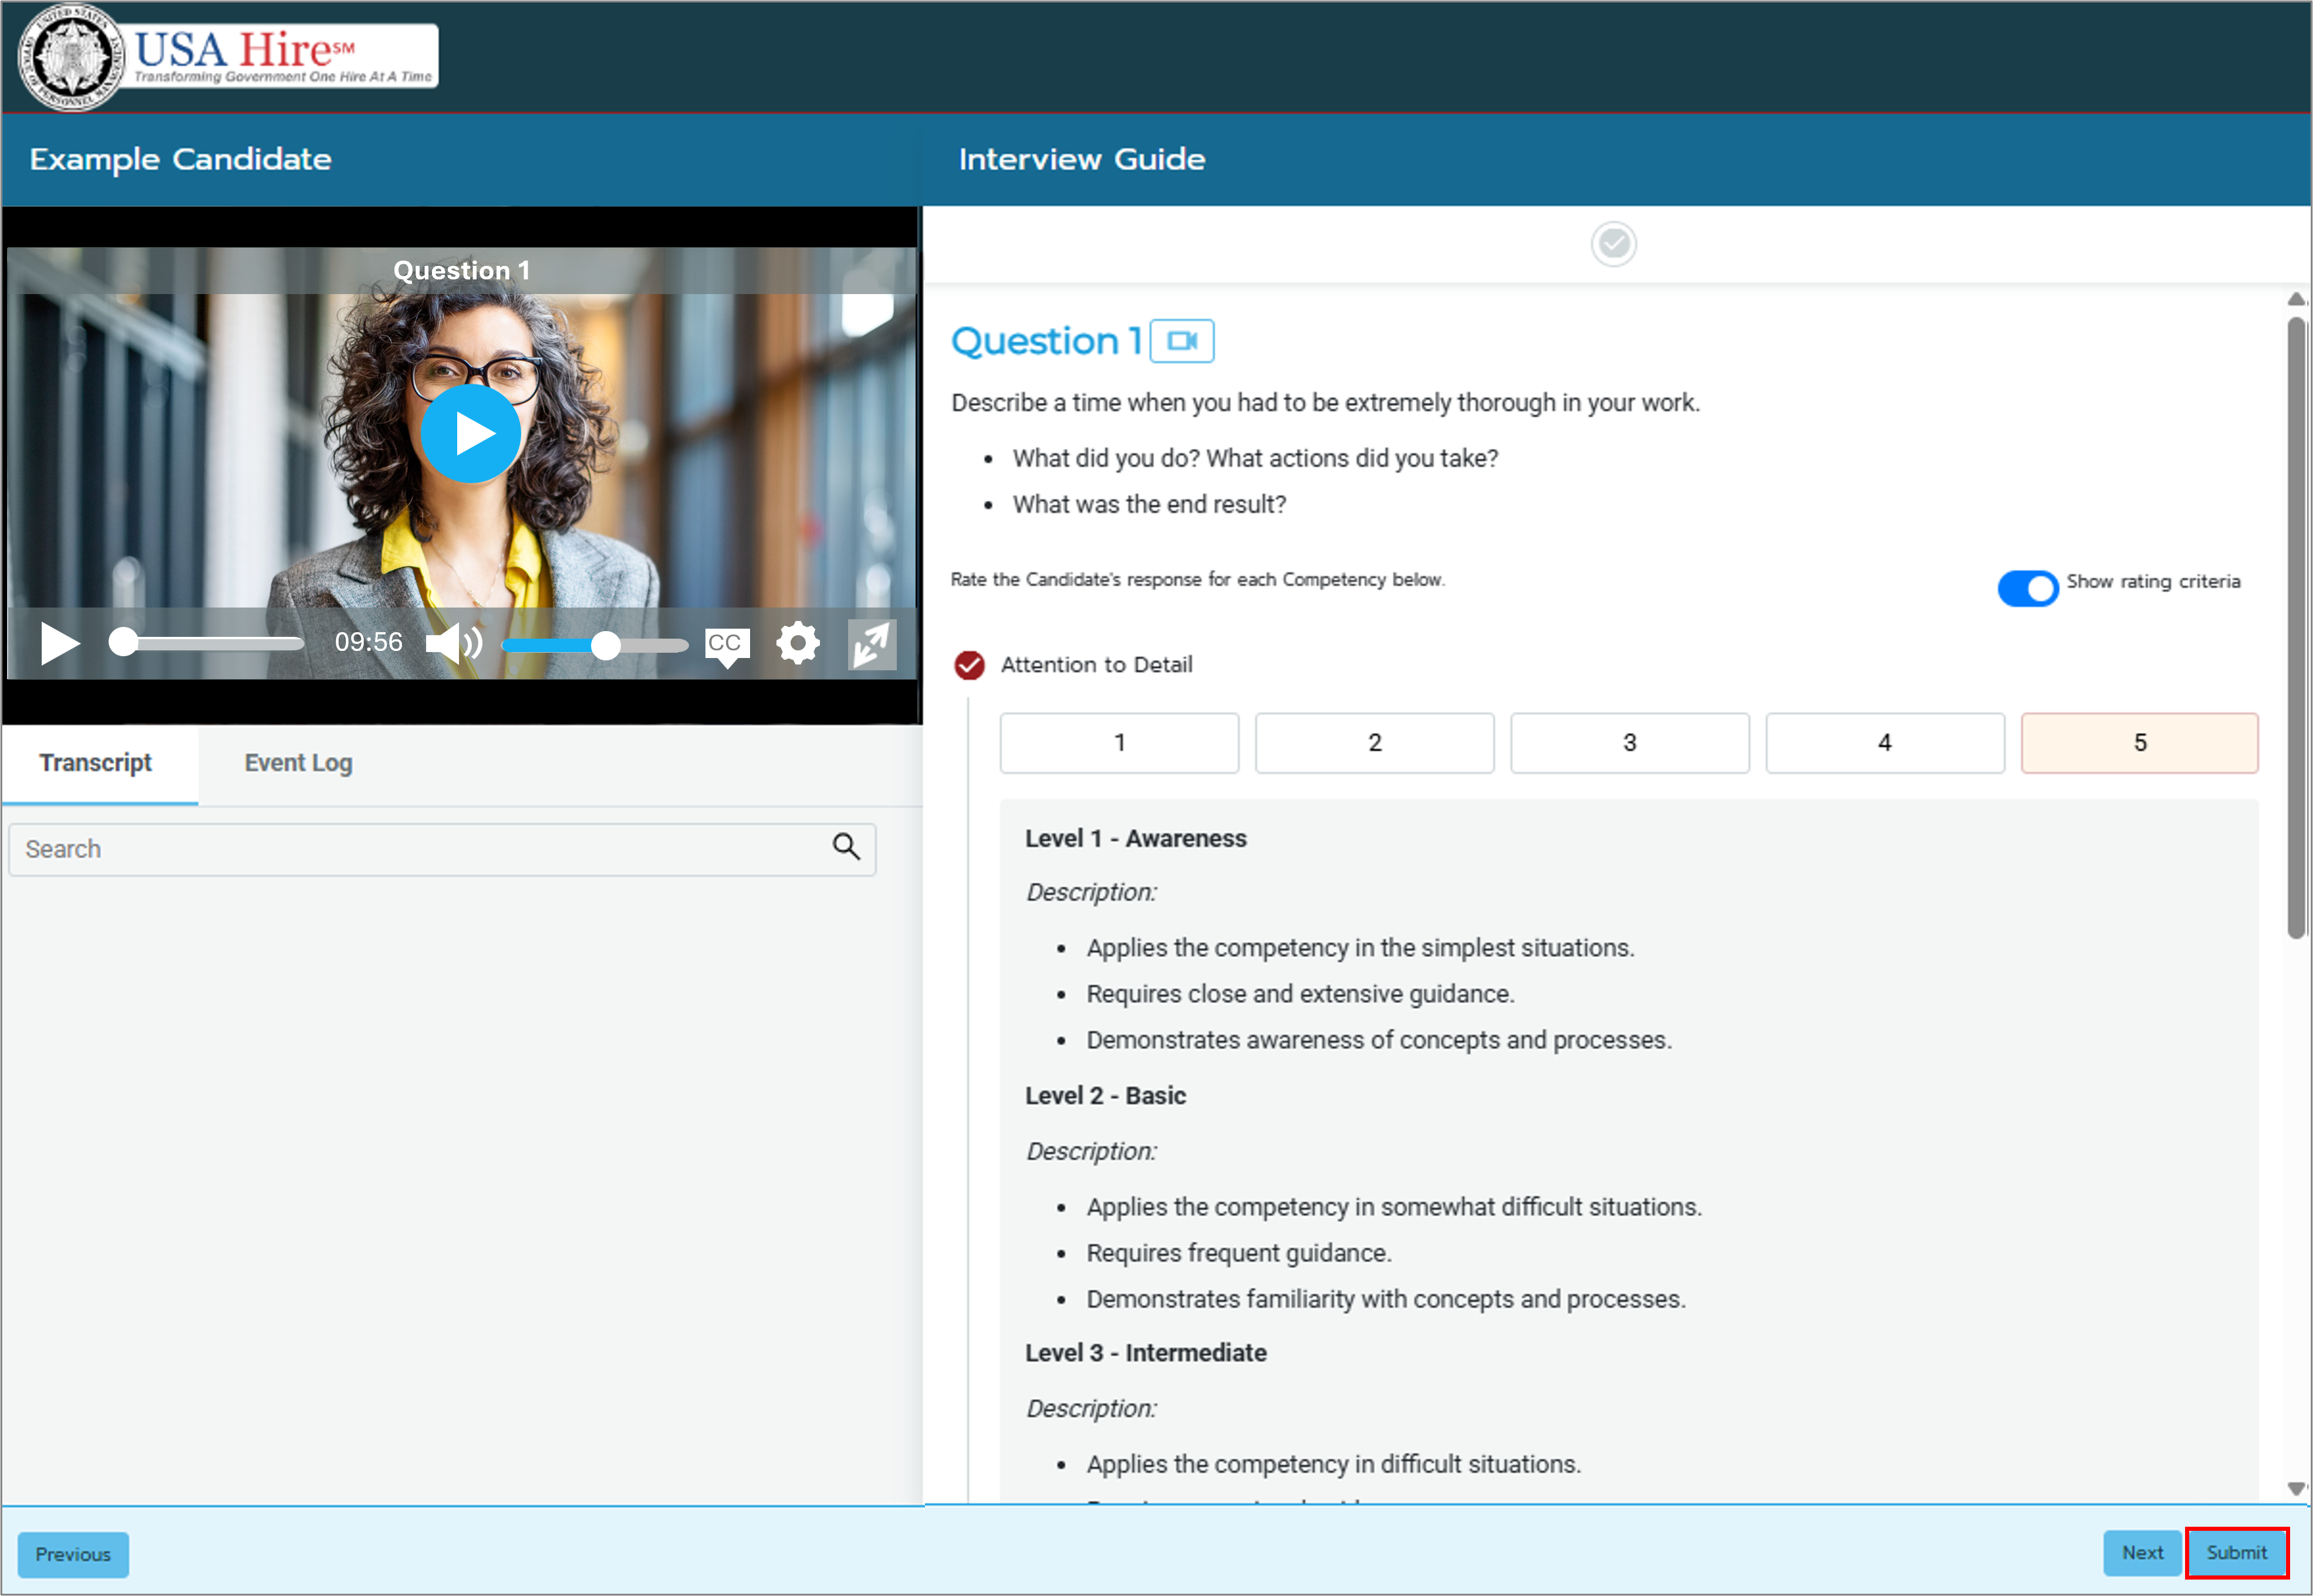This screenshot has height=1596, width=2313.
Task: Click the Question 1 heading in guide
Action: (x=1046, y=341)
